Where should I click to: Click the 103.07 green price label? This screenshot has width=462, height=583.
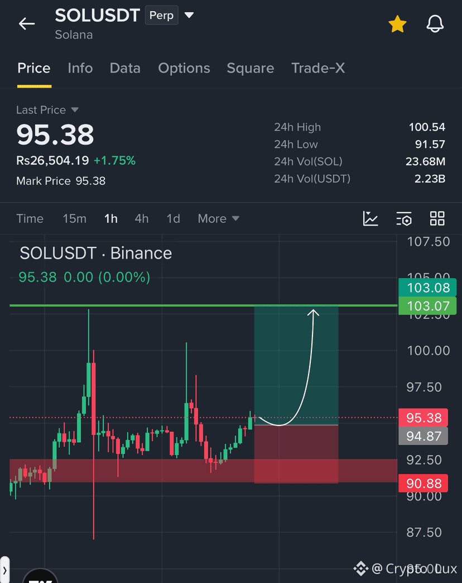tap(428, 307)
